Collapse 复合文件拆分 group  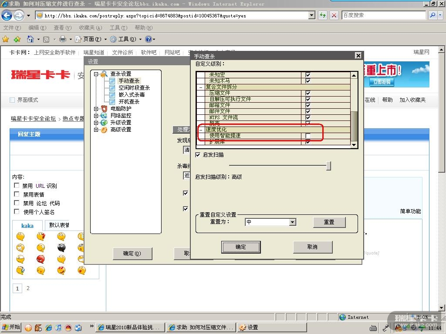coord(201,87)
